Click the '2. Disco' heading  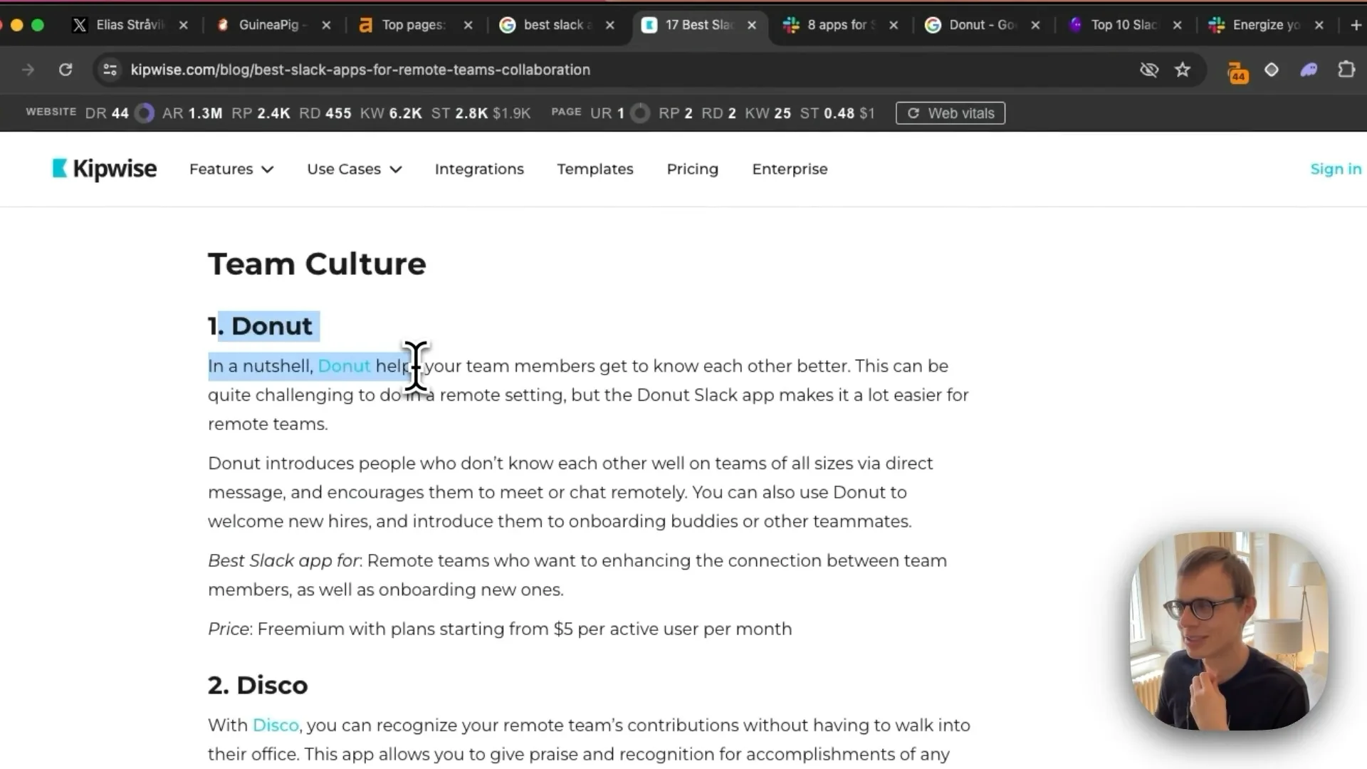258,686
